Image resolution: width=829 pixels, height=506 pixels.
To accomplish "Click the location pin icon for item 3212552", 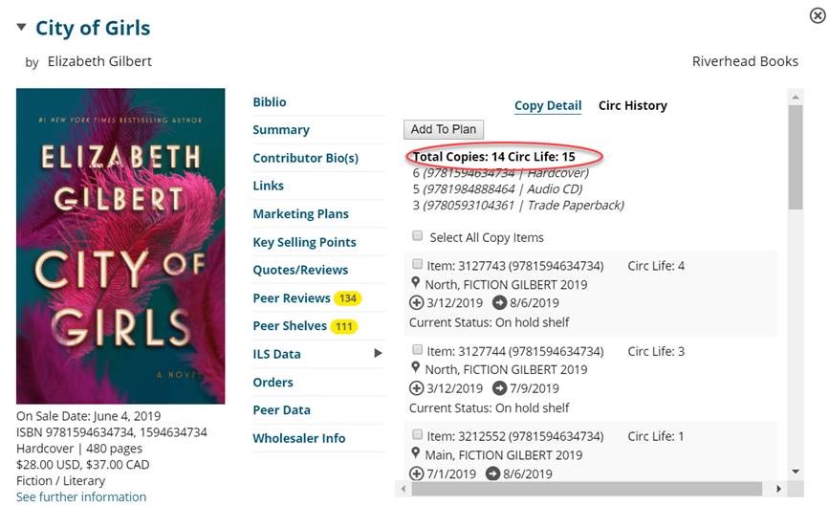I will click(416, 453).
